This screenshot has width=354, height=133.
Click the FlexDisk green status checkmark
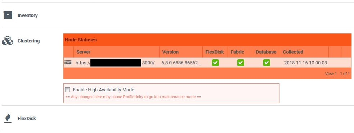215,63
